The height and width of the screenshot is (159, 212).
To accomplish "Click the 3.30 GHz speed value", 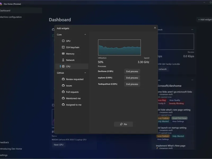I will click(x=143, y=62).
